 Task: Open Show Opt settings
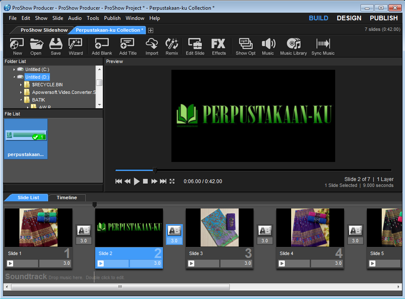pos(245,47)
